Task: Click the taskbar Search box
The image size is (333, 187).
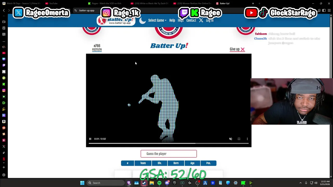Action: pyautogui.click(x=106, y=183)
